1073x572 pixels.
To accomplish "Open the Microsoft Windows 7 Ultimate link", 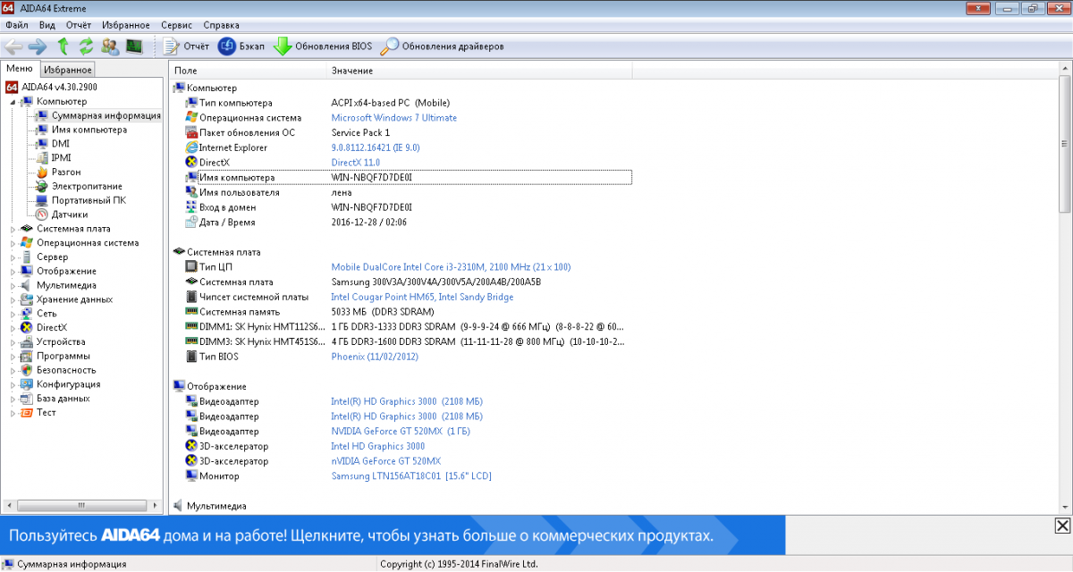I will click(393, 118).
